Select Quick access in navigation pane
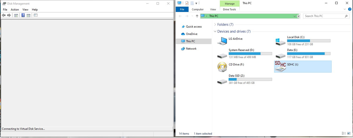353x138 pixels. click(194, 27)
